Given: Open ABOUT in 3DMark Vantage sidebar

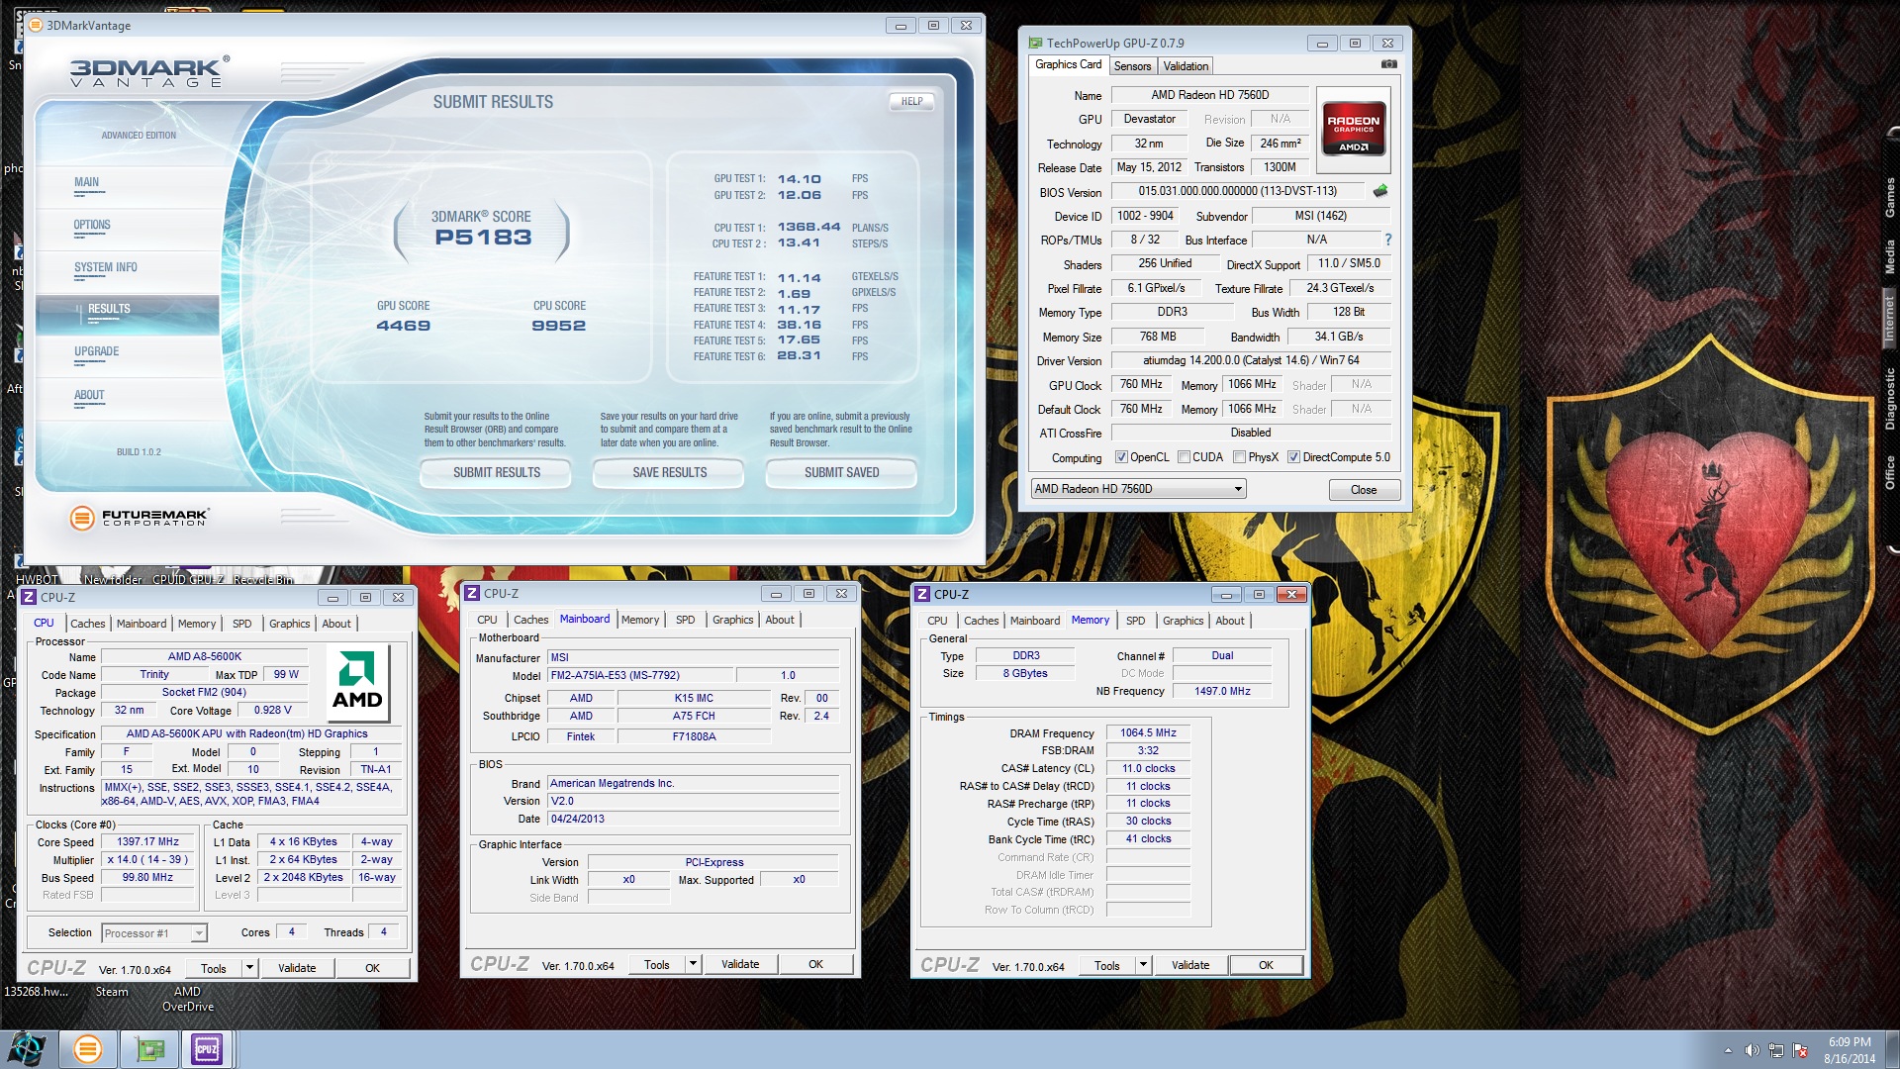Looking at the screenshot, I should (x=89, y=395).
